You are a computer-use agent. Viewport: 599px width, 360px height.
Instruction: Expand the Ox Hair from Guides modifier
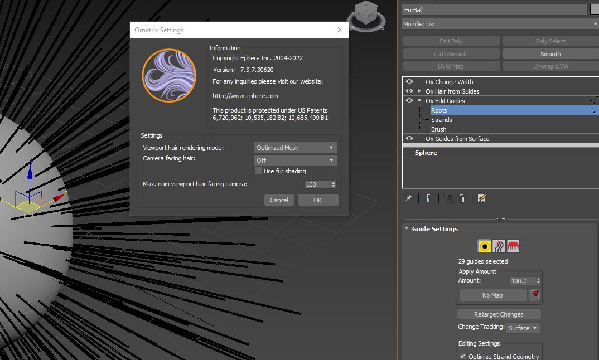[419, 91]
